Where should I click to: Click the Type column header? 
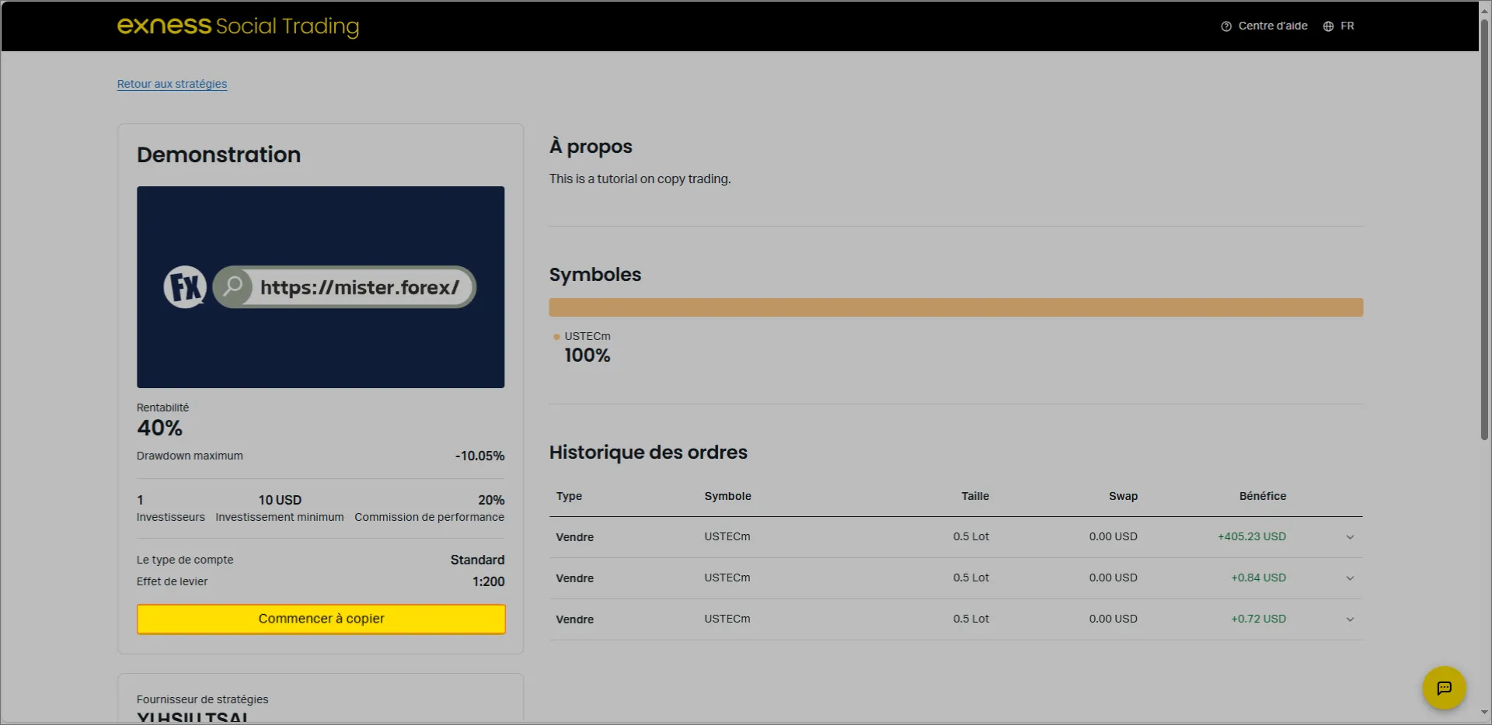[x=569, y=496]
